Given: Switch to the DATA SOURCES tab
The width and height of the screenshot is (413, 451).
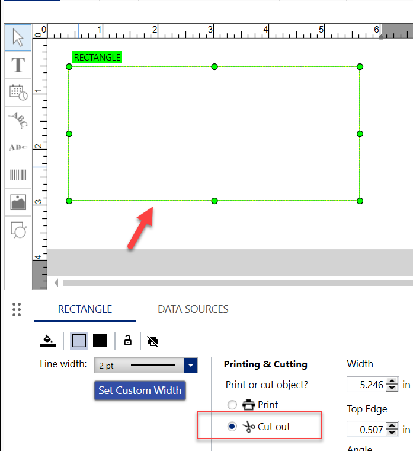Looking at the screenshot, I should (x=193, y=309).
